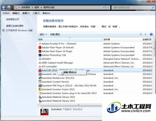Screen dimensions: 156x121
Task: Open the 工具(T) menu
Action: click(36, 13)
